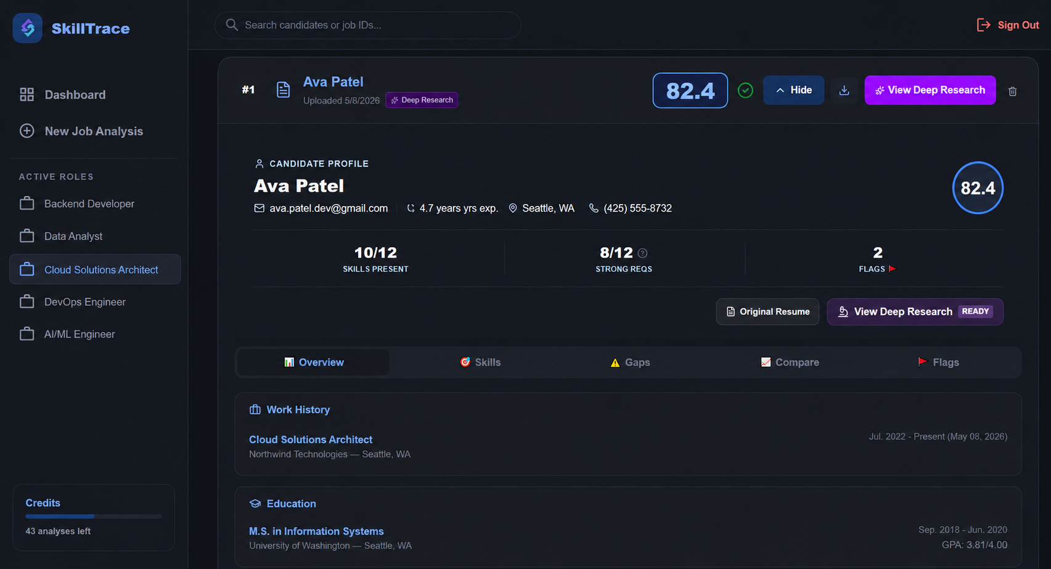
Task: Click the candidate profile person icon
Action: (259, 163)
